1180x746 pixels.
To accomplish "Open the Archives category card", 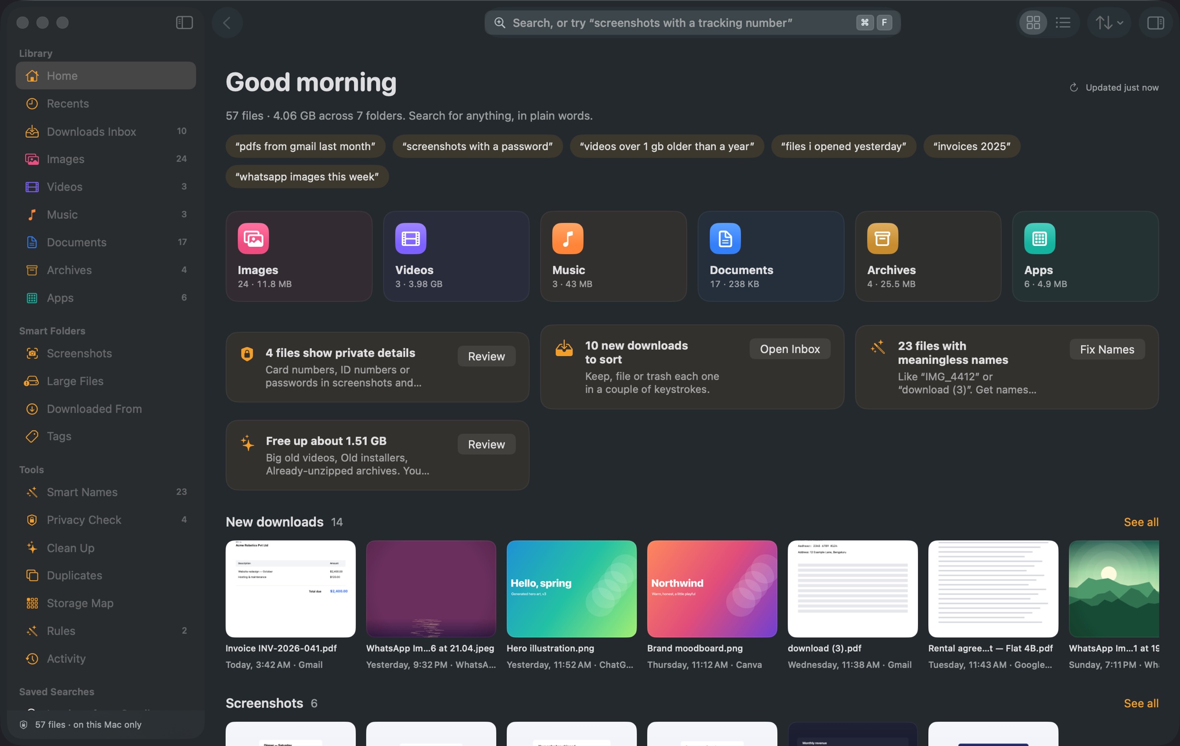I will 928,256.
